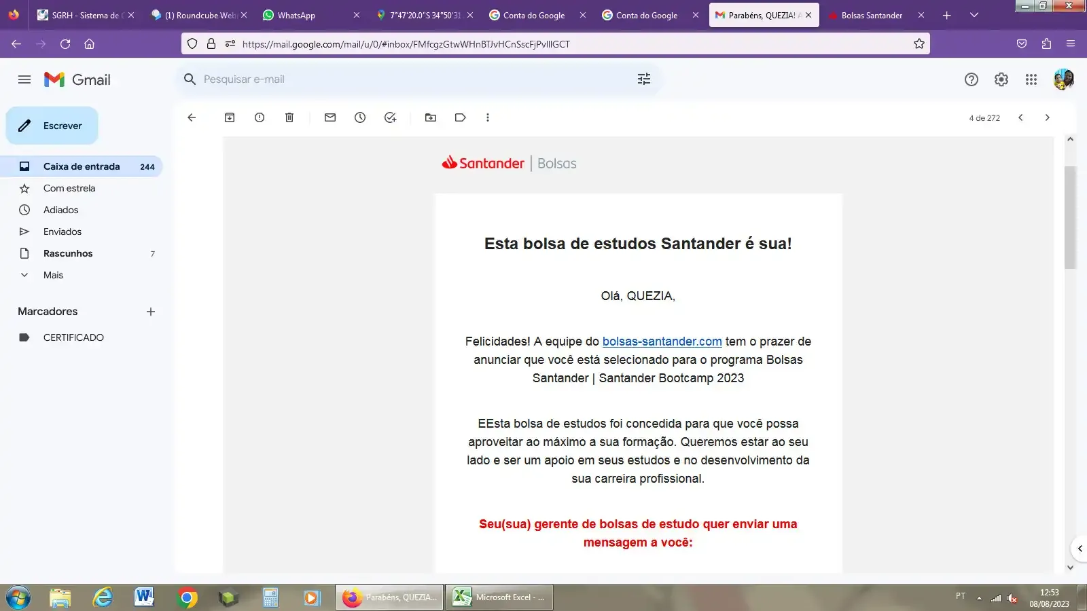Open Gmail support help icon
Screen dimensions: 1087x611
(972, 79)
